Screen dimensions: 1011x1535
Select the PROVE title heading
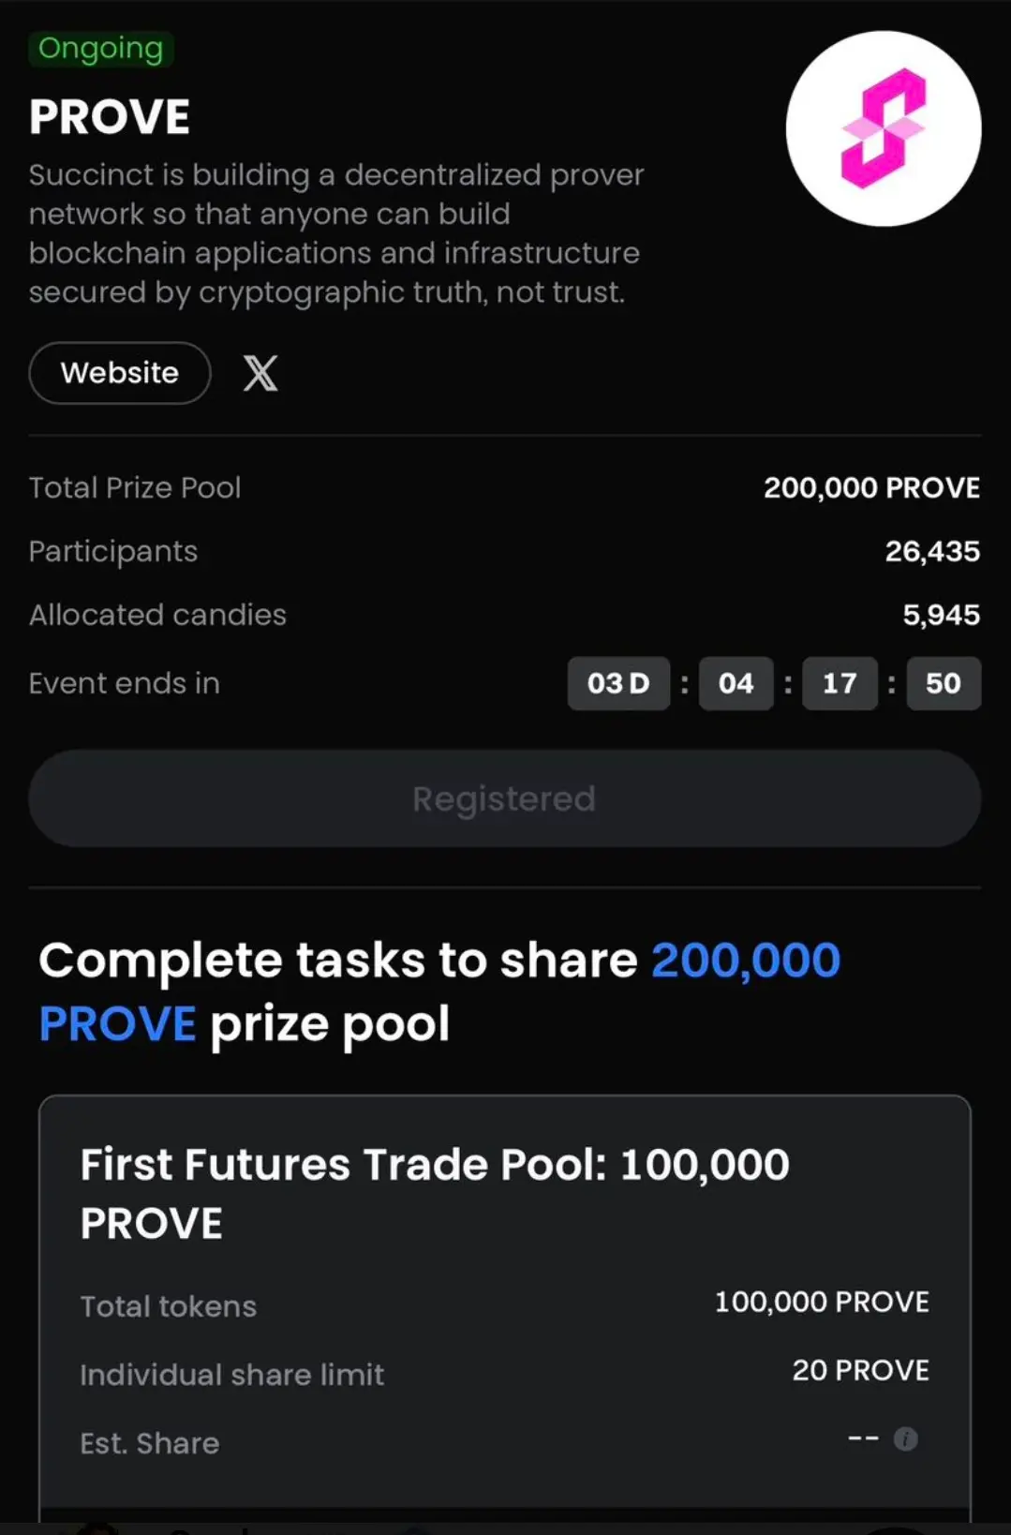click(110, 117)
